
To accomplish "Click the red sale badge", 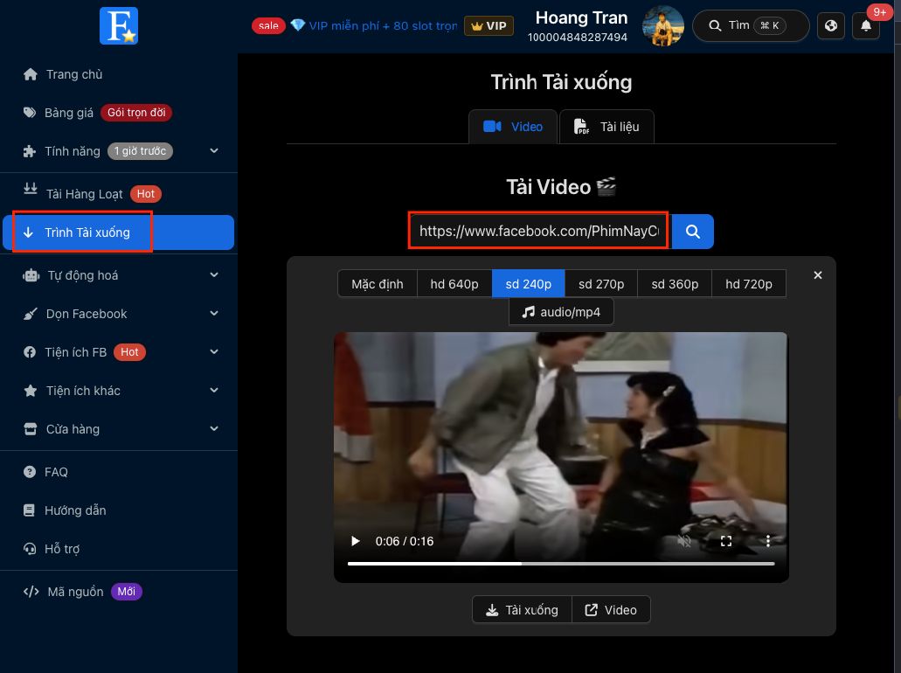I will point(268,26).
